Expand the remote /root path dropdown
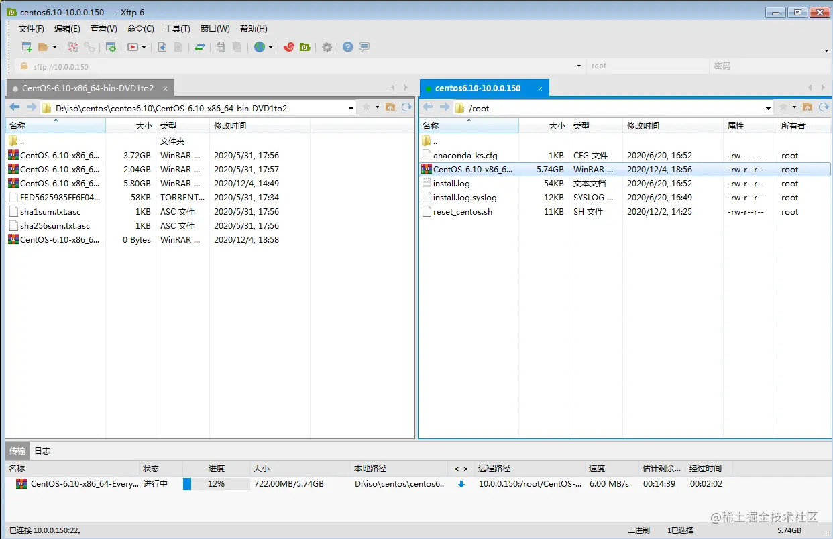The width and height of the screenshot is (833, 539). (x=769, y=108)
